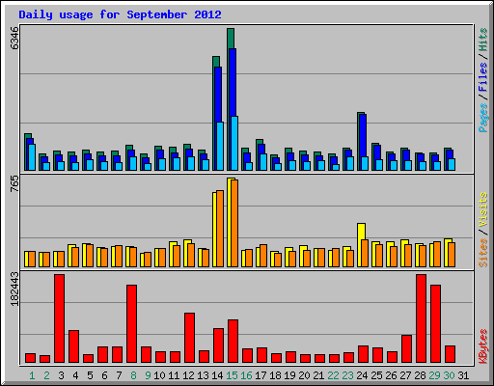Click the orange Sites bar for day 15

(234, 223)
